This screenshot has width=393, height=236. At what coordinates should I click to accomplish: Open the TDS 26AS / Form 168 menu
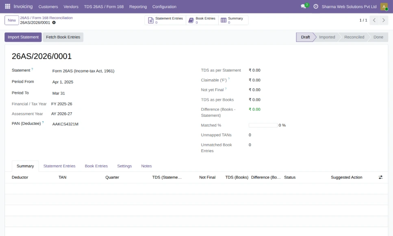click(104, 7)
